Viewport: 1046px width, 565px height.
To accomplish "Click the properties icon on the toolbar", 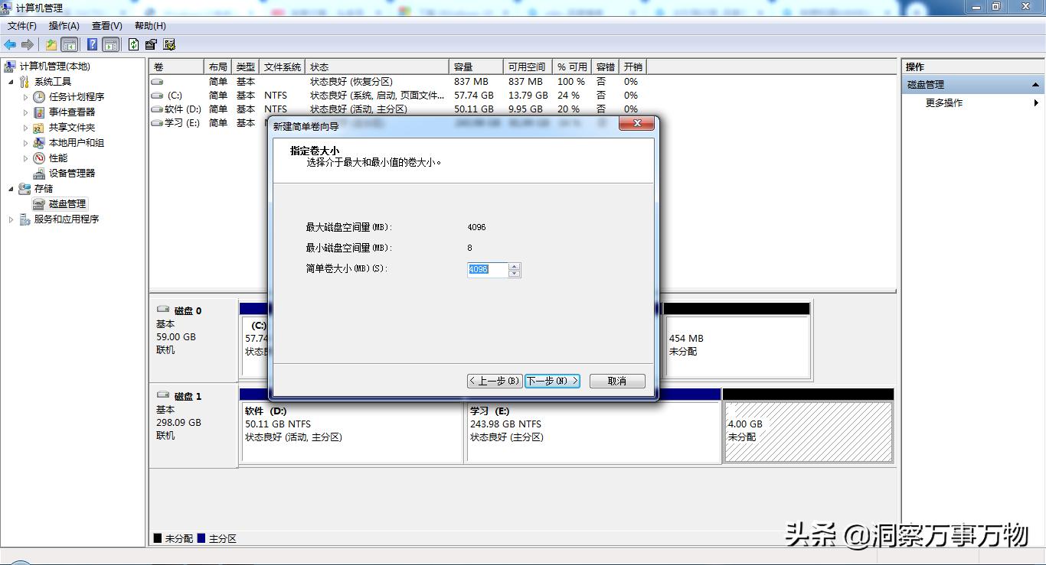I will tap(150, 44).
